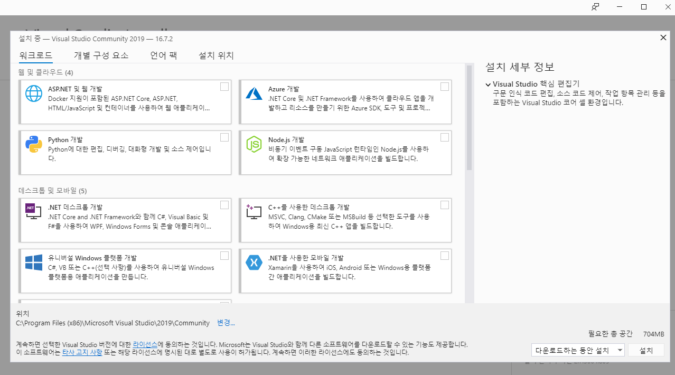This screenshot has height=375, width=675.
Task: Open the 라이선스 link
Action: click(145, 344)
